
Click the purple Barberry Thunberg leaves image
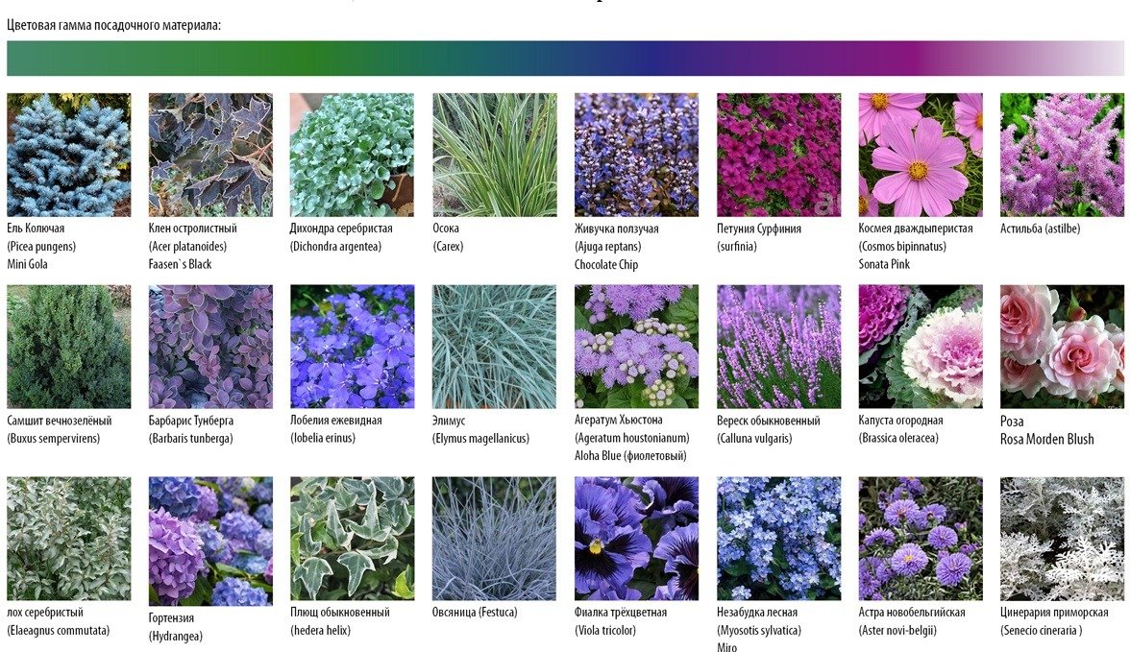pos(210,347)
